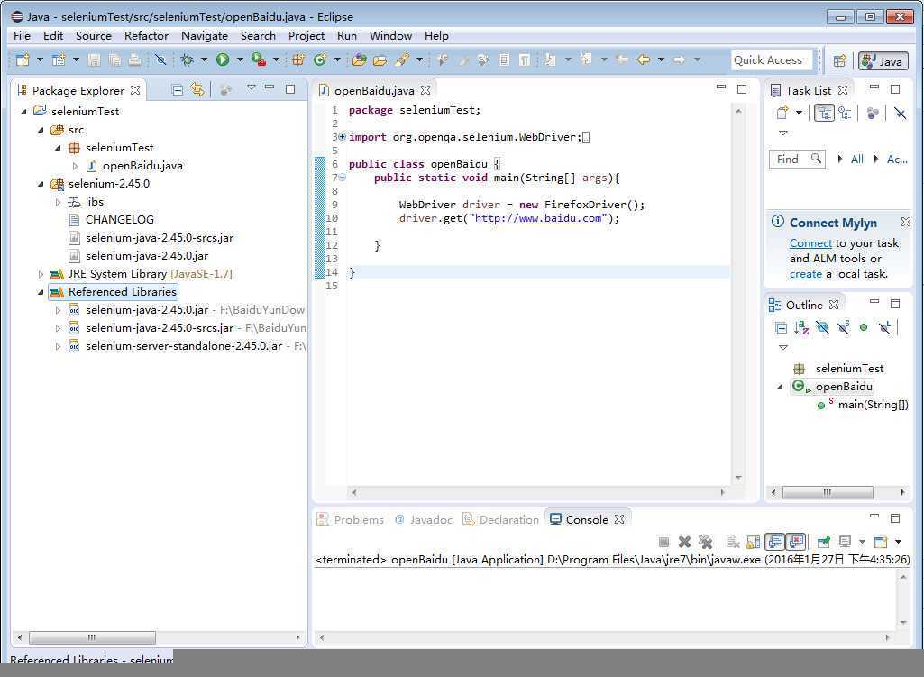This screenshot has height=677, width=924.
Task: Toggle Scheduled view in Task List
Action: click(845, 113)
